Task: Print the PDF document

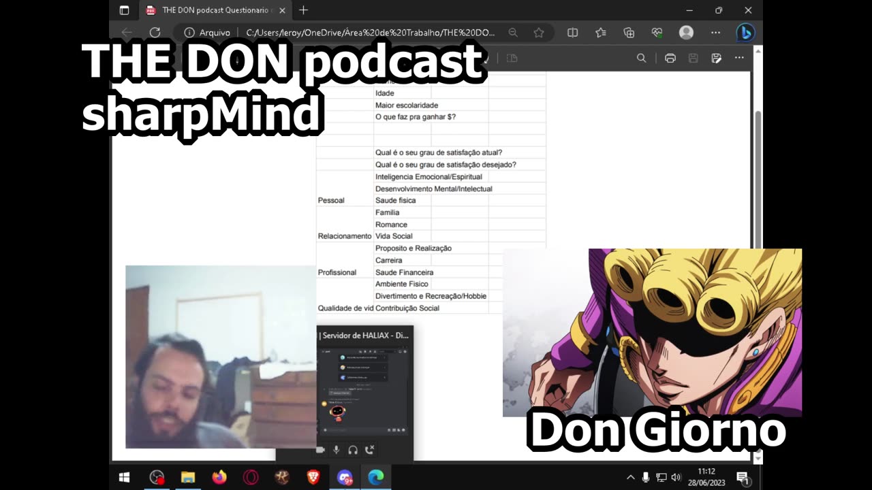Action: (x=670, y=58)
